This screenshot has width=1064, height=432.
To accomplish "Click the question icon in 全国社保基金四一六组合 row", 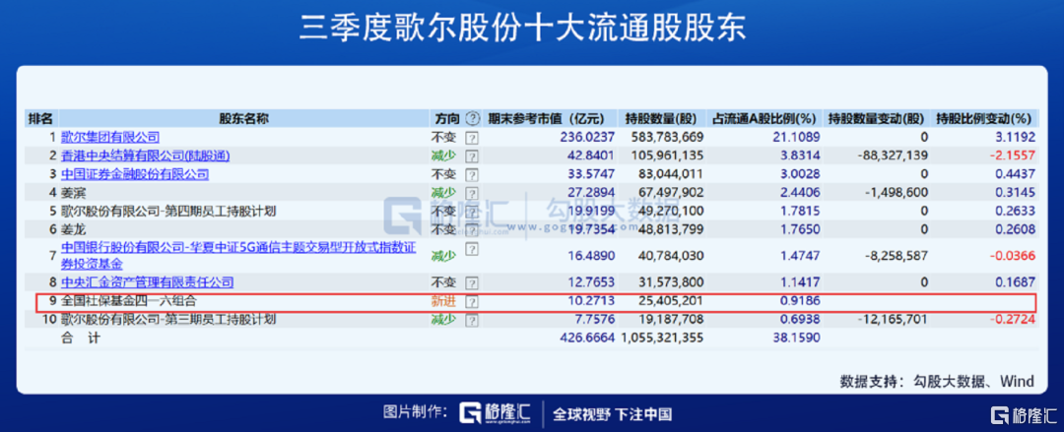I will (472, 301).
